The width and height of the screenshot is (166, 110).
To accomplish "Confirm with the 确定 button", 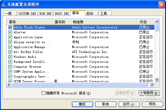I will (x=82, y=104).
